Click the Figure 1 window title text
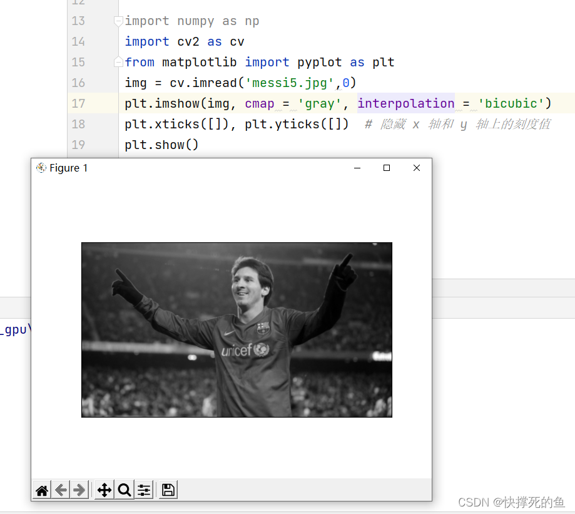This screenshot has height=514, width=575. point(68,168)
